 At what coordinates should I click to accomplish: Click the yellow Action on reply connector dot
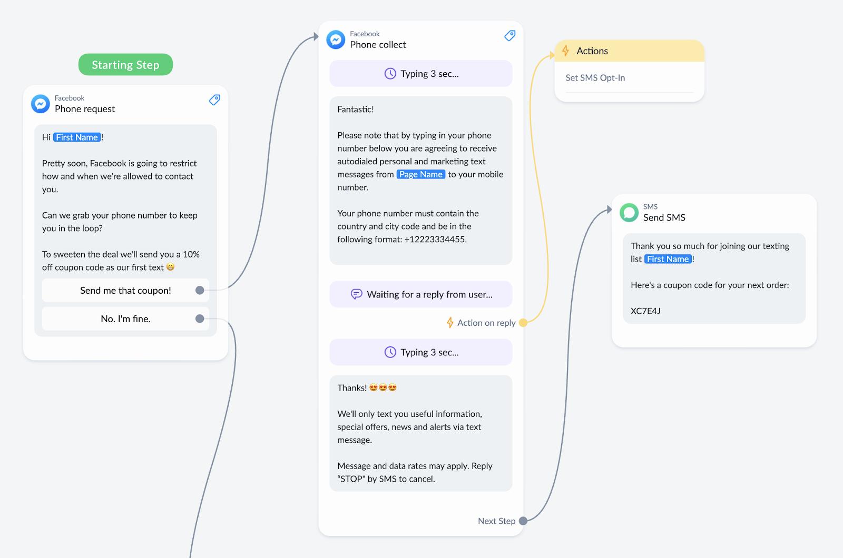tap(523, 323)
